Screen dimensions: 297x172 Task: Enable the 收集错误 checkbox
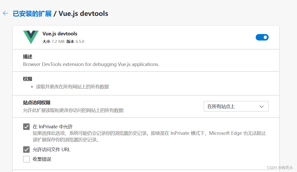point(26,159)
